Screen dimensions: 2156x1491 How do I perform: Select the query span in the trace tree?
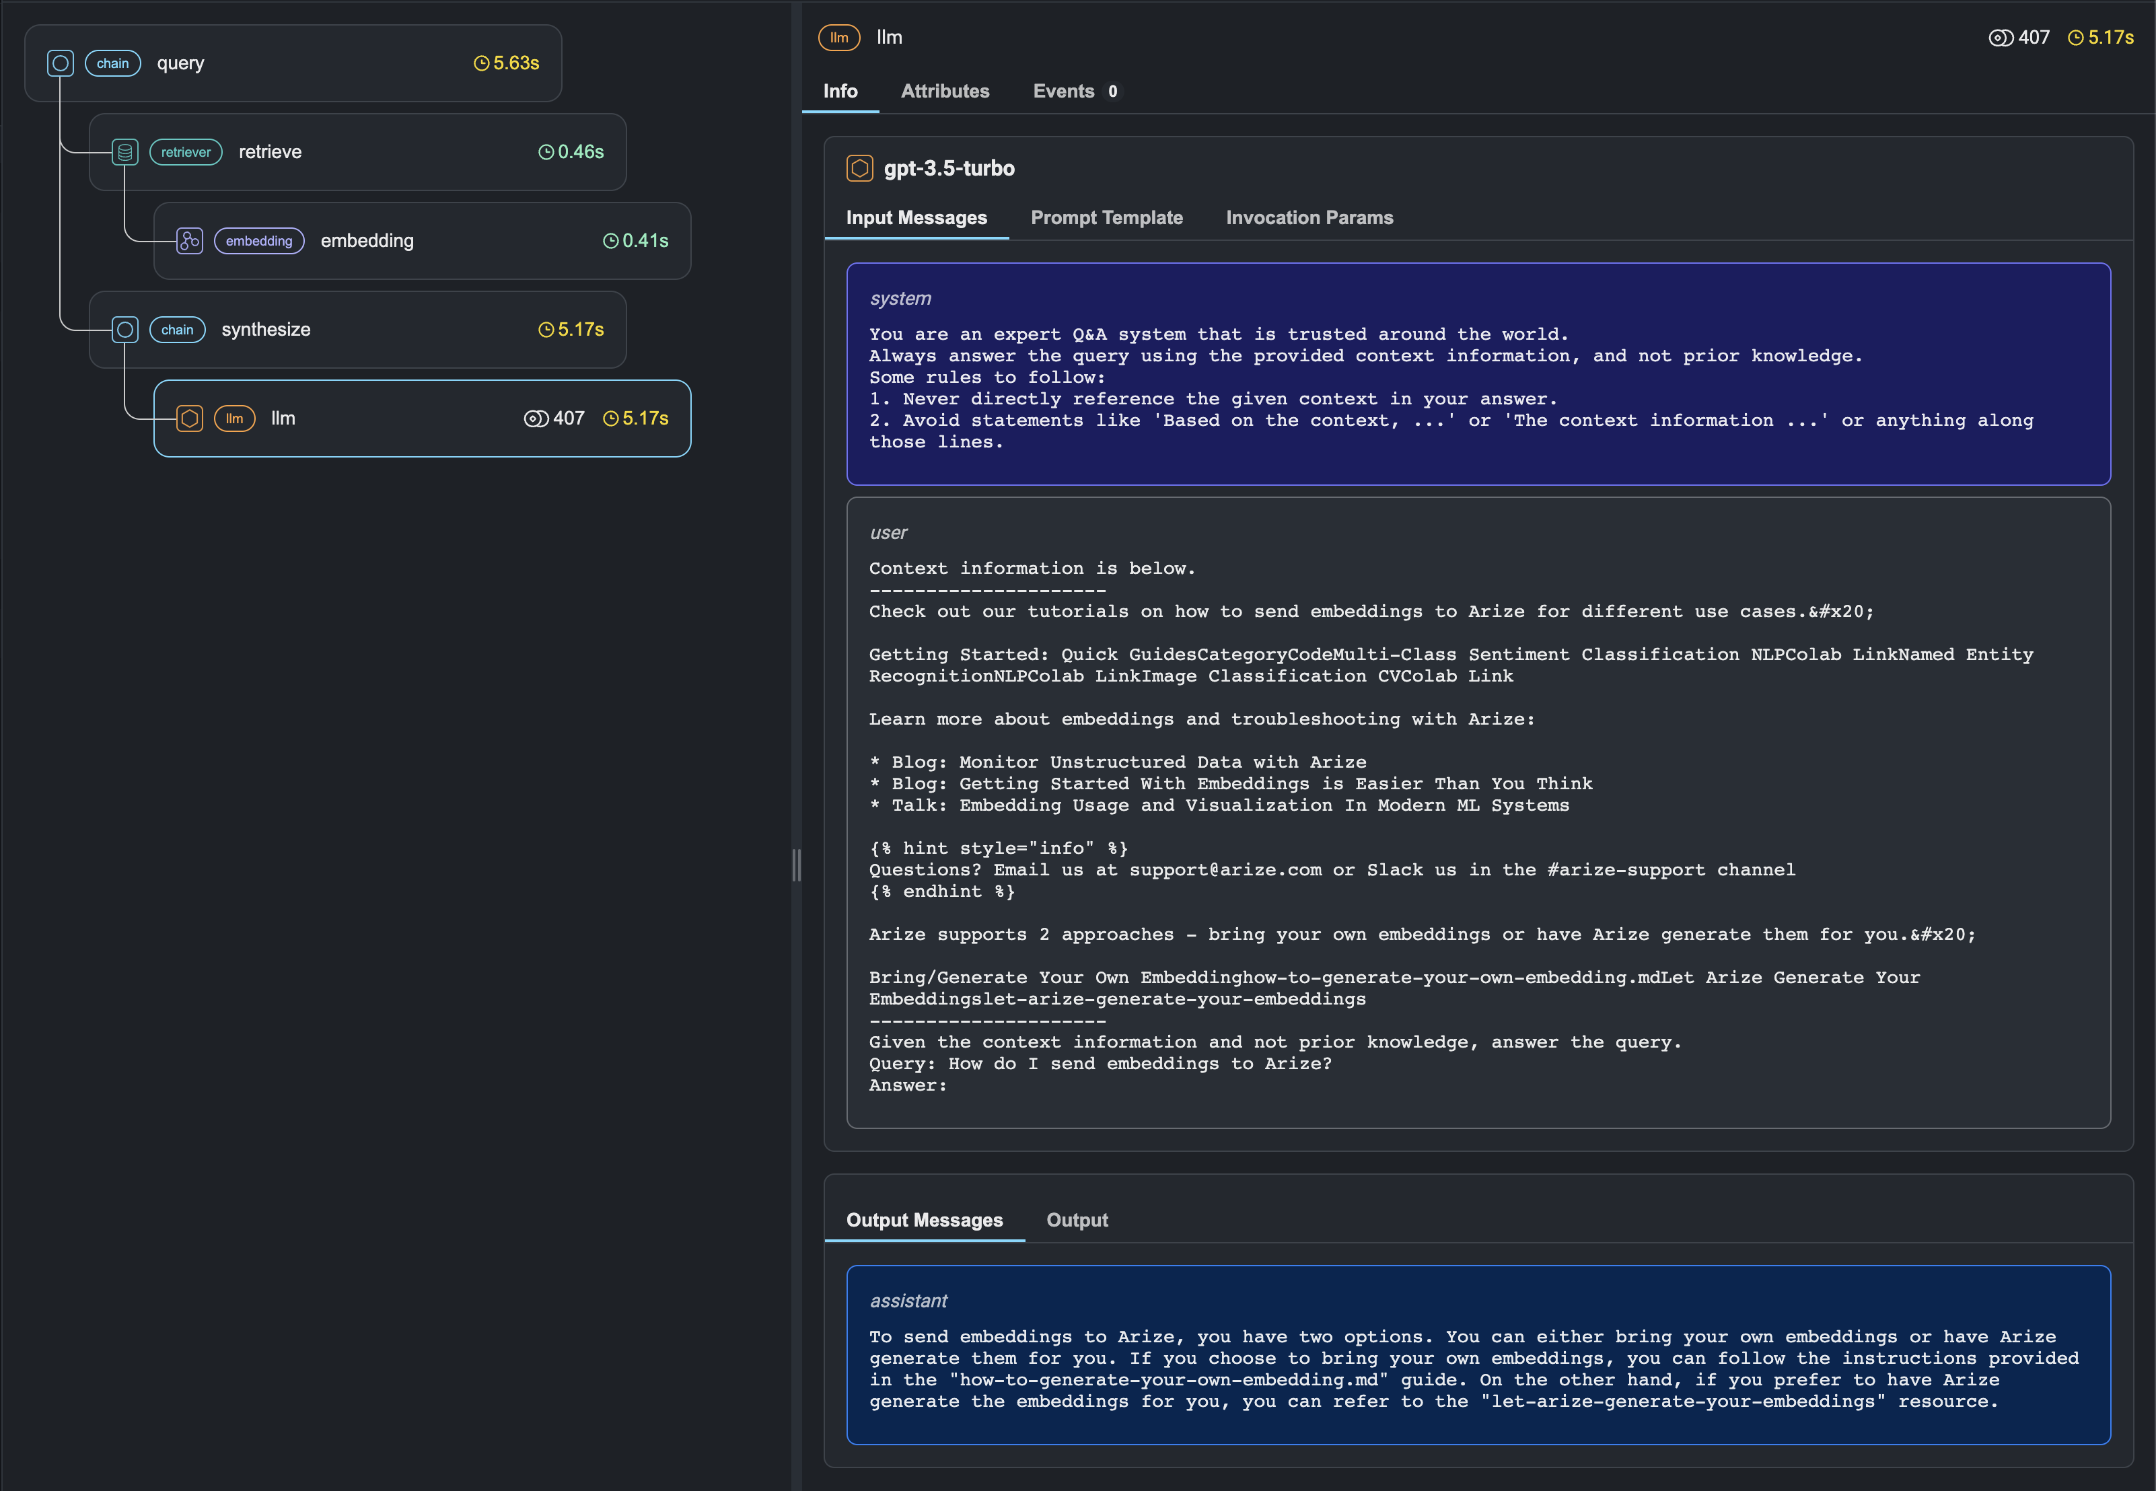(x=293, y=63)
